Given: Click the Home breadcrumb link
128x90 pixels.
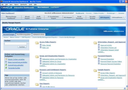Looking at the screenshot, I should pyautogui.click(x=6, y=37).
